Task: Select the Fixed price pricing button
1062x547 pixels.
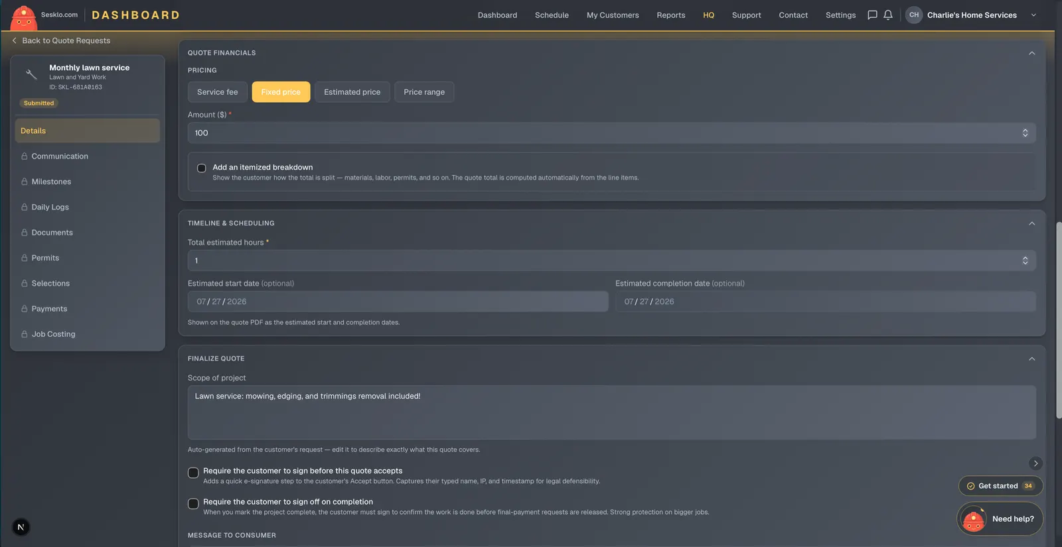Action: 281,92
